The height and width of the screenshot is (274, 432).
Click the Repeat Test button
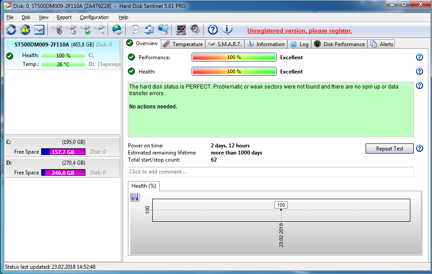[x=390, y=149]
